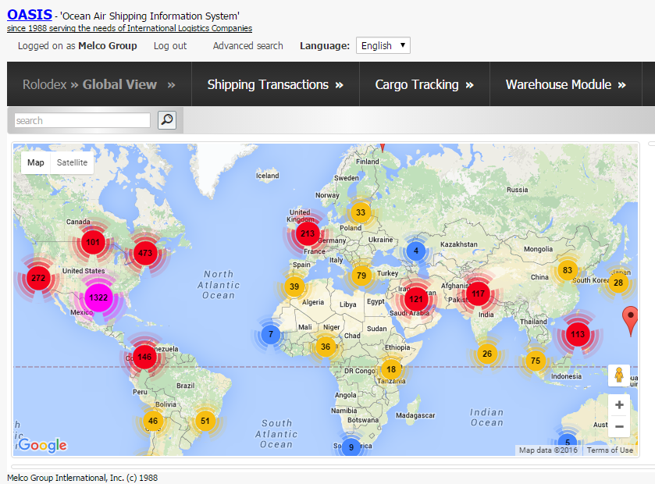This screenshot has height=484, width=655.
Task: Click the blue 4 cluster near Kazakhstan
Action: tap(415, 251)
